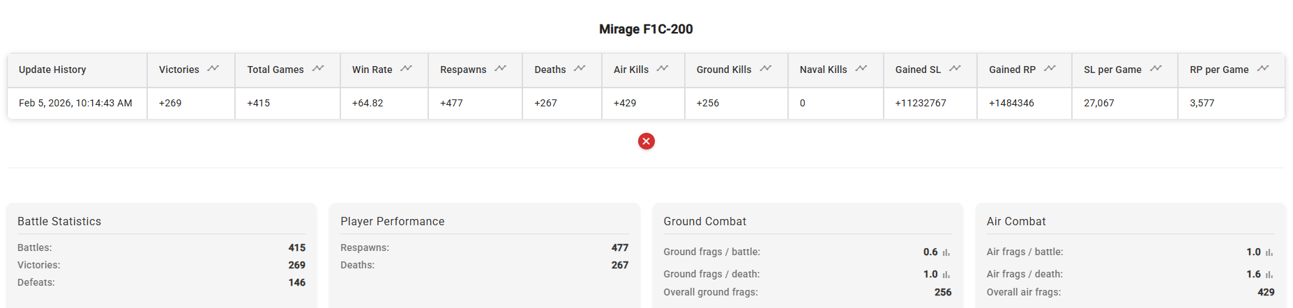Click the bar chart icon for Ground frags / death
The width and height of the screenshot is (1293, 308).
pos(946,275)
